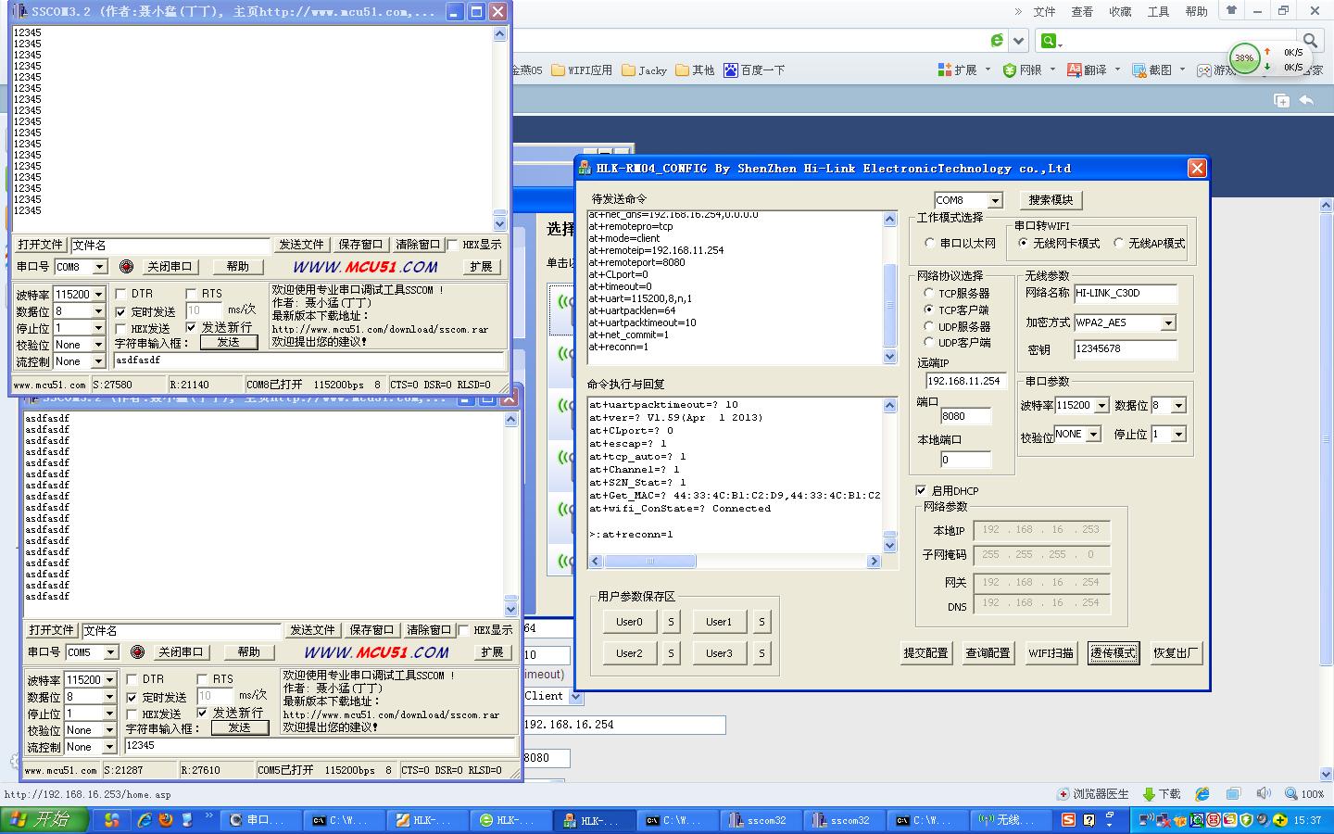The width and height of the screenshot is (1334, 834).
Task: Click the red record icon beside COM8 port
Action: pos(127,267)
